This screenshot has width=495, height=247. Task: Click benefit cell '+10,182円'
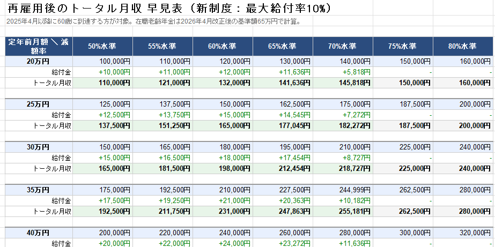tap(343, 201)
